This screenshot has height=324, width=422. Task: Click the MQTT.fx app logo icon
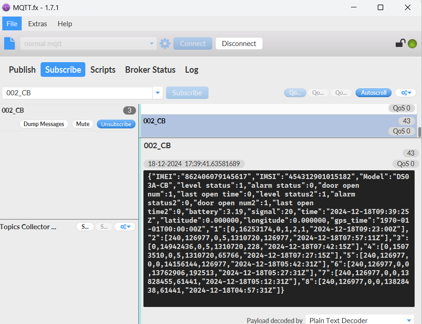[x=6, y=7]
